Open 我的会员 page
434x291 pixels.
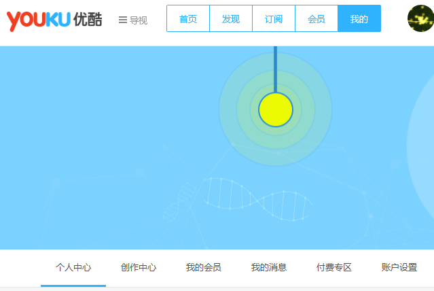click(204, 268)
